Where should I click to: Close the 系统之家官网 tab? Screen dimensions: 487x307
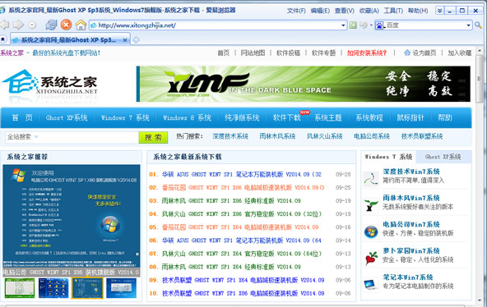pyautogui.click(x=125, y=40)
